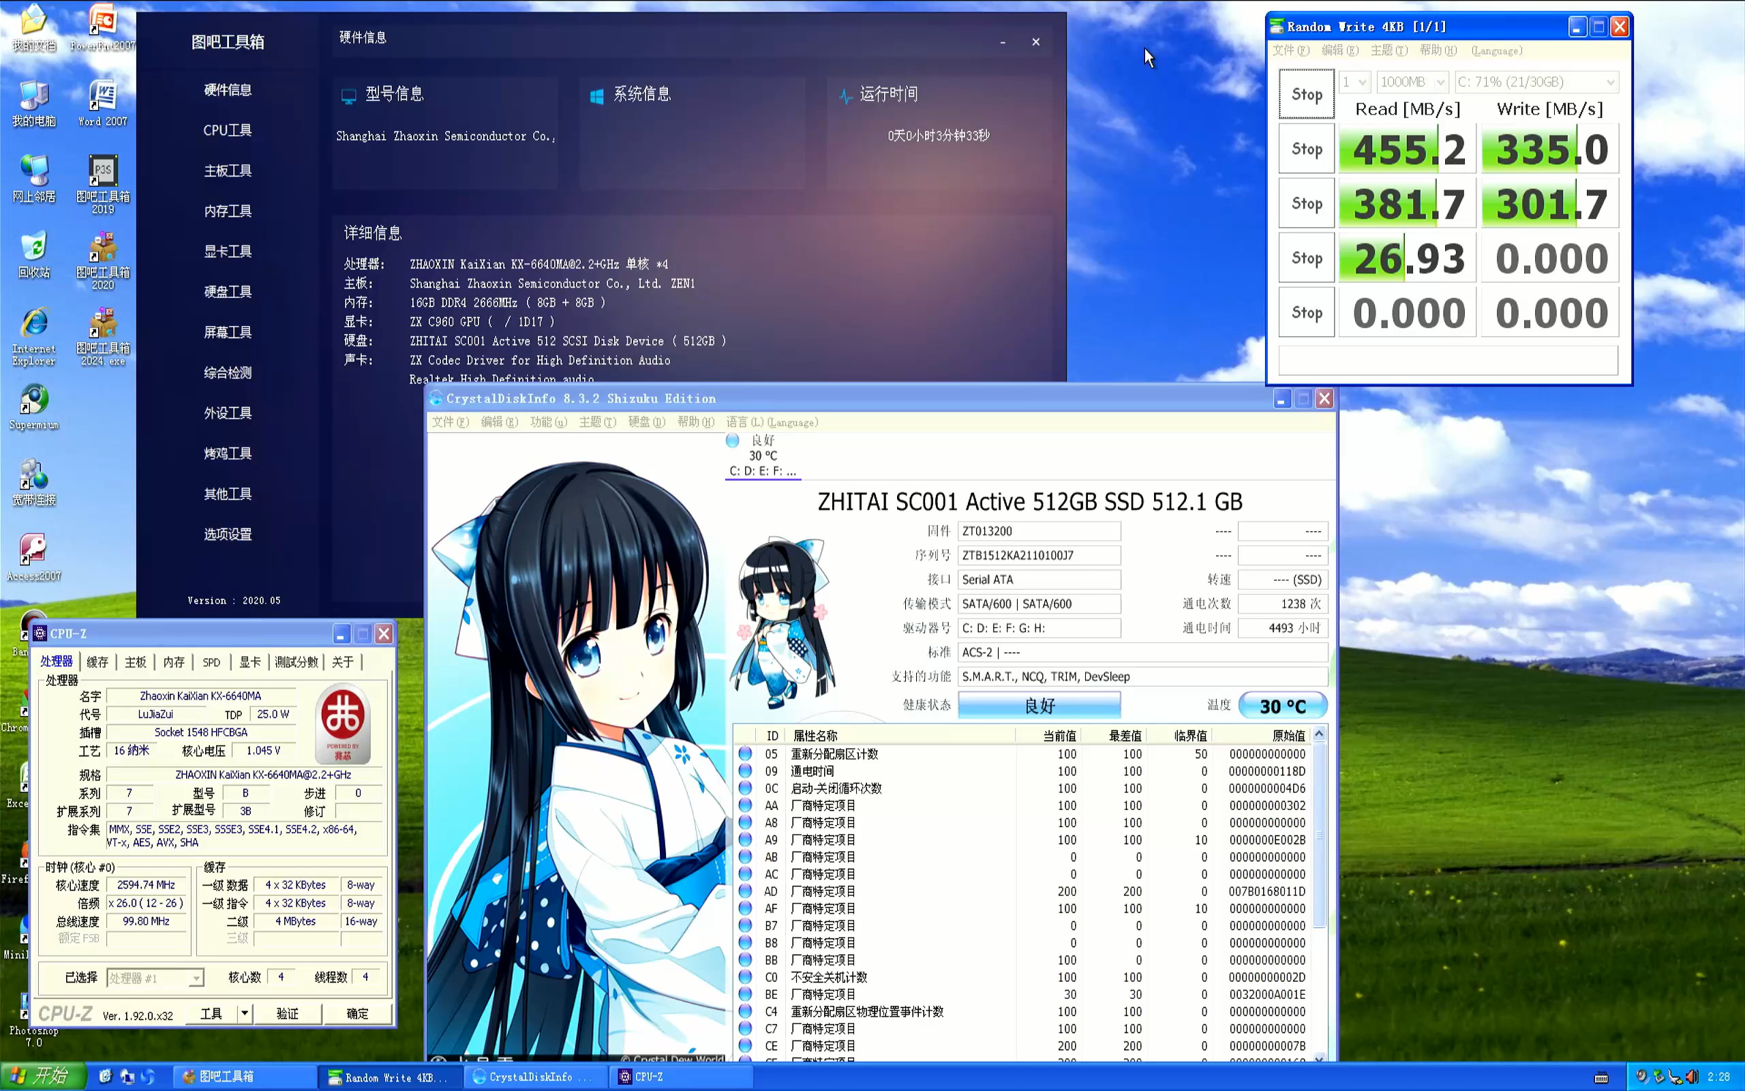Click the 系统信息 Windows logo icon

click(x=596, y=95)
